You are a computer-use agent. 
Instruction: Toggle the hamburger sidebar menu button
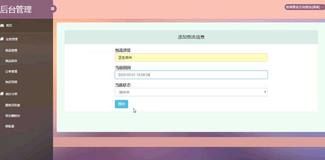click(53, 9)
